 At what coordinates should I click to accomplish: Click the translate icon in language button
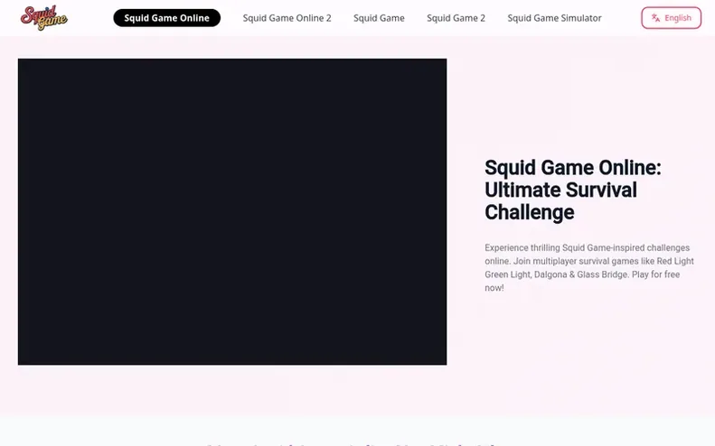655,18
